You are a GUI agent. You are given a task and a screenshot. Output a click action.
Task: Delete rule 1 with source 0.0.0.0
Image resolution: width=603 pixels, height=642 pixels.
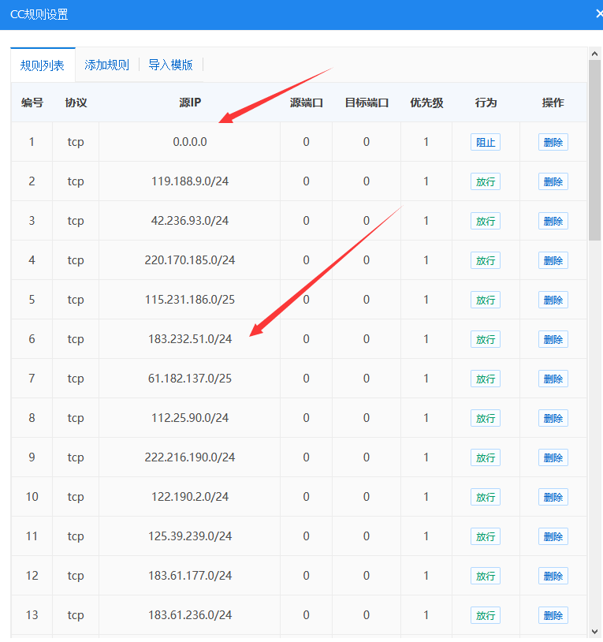click(x=553, y=143)
